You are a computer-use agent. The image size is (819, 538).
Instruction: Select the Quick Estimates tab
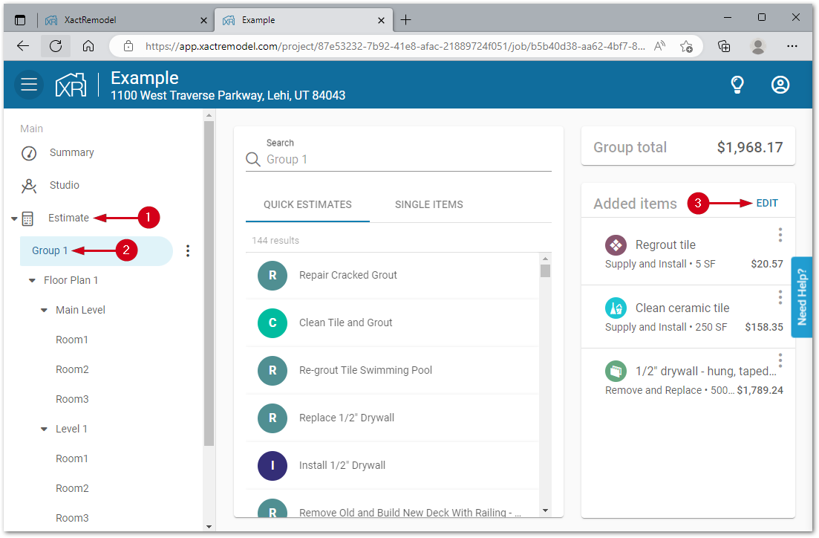pyautogui.click(x=307, y=204)
